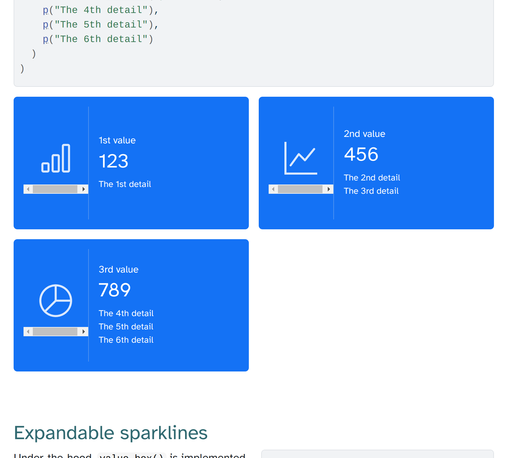
Task: Click the p function link for 4th detail code
Action: pos(45,10)
